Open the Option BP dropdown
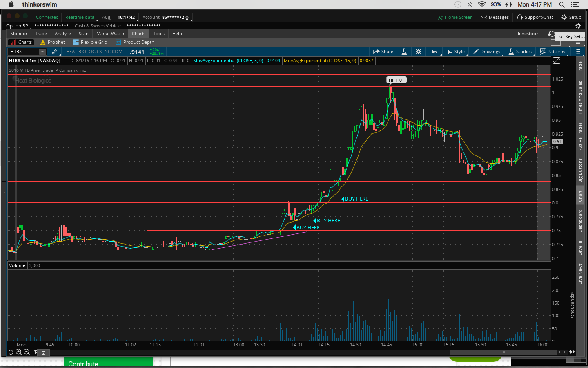Viewport: 588px width, 368px height. pyautogui.click(x=18, y=26)
